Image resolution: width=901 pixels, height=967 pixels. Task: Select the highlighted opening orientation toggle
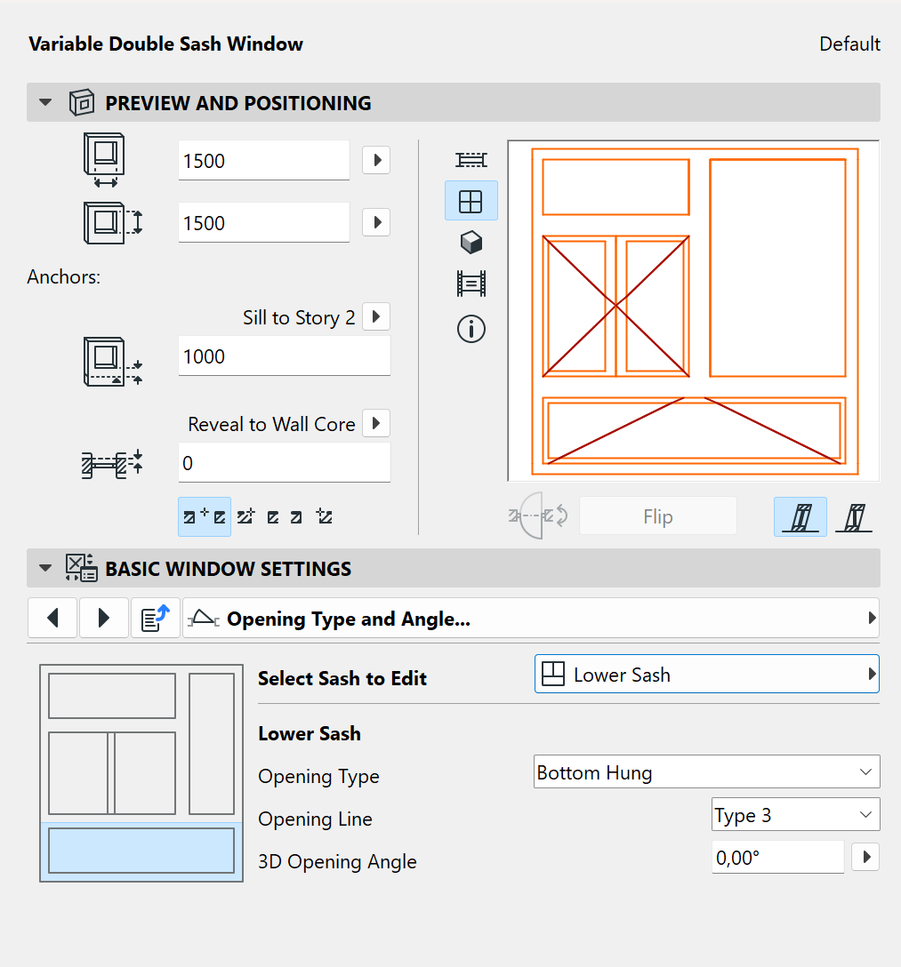[800, 516]
